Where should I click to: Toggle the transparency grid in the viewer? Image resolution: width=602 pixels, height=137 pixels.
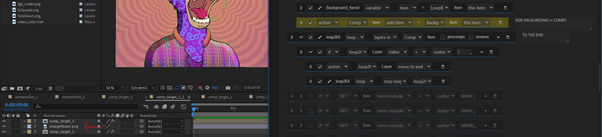(x=170, y=88)
